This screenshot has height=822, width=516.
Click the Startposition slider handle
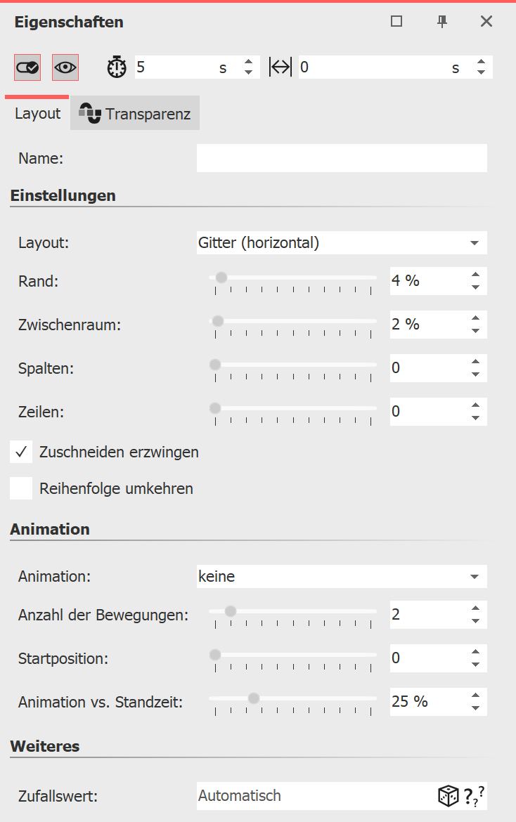(215, 654)
